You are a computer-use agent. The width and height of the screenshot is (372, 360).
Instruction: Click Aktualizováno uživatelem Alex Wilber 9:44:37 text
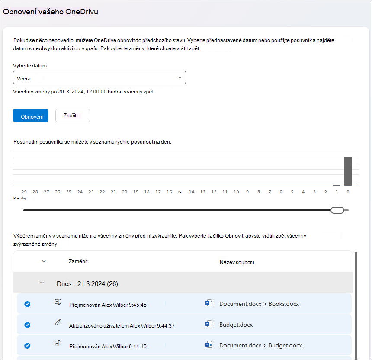[122, 325]
